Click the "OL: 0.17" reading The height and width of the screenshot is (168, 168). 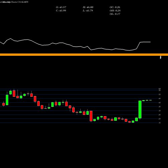115,14
